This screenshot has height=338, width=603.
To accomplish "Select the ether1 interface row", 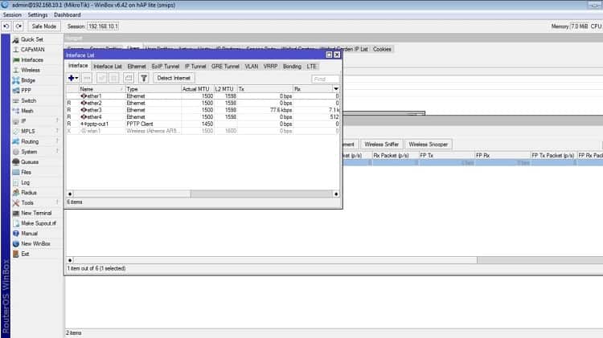I will point(203,96).
